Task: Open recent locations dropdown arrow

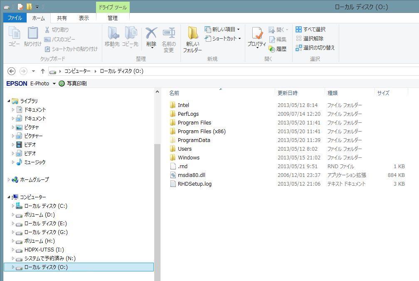Action: [x=33, y=71]
